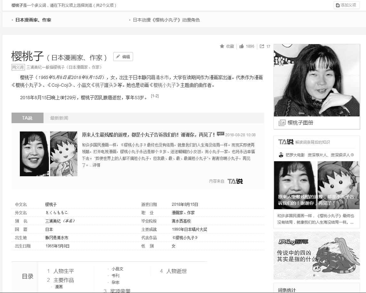366x293 pixels.
Task: Open the article titled 原来人生最残酷的道理
Action: [148, 135]
